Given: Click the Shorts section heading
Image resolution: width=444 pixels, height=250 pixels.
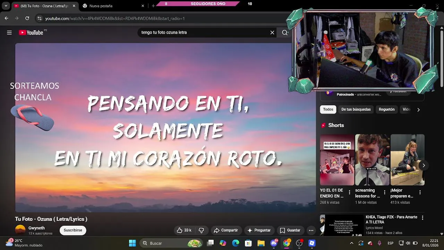Looking at the screenshot, I should point(336,125).
